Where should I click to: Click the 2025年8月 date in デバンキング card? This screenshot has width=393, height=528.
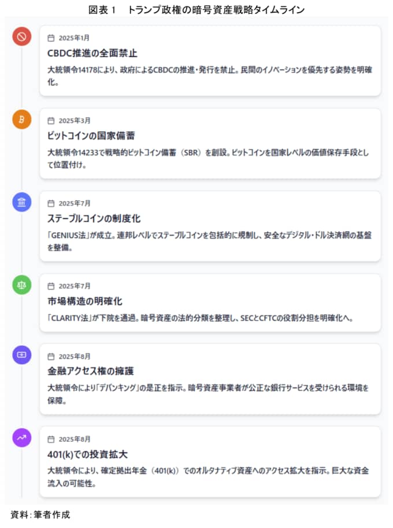75,356
